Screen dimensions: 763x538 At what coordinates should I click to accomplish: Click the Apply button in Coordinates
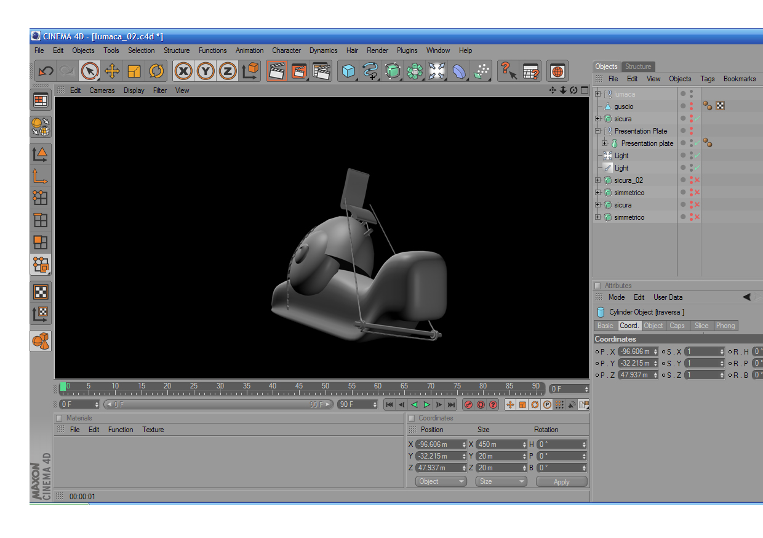point(561,481)
